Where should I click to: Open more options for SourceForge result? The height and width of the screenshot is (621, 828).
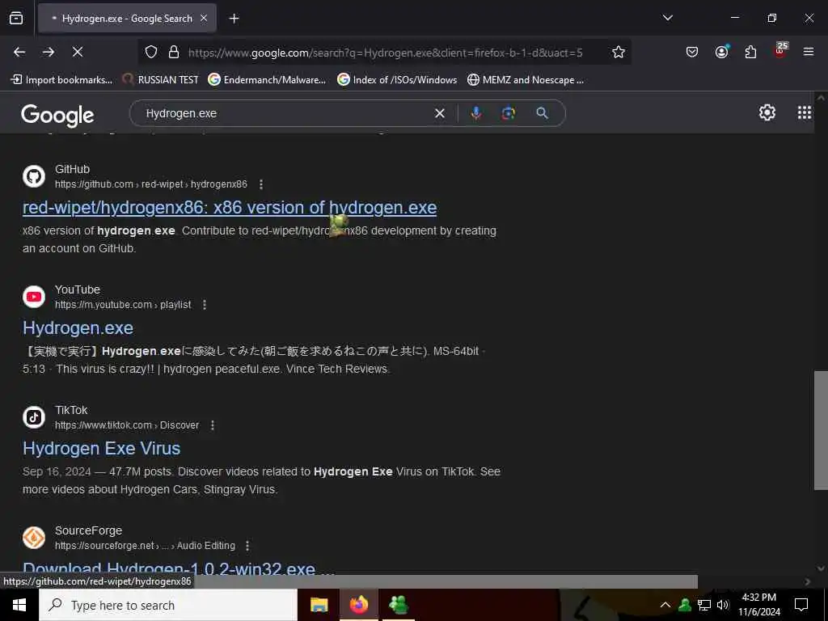click(x=247, y=546)
